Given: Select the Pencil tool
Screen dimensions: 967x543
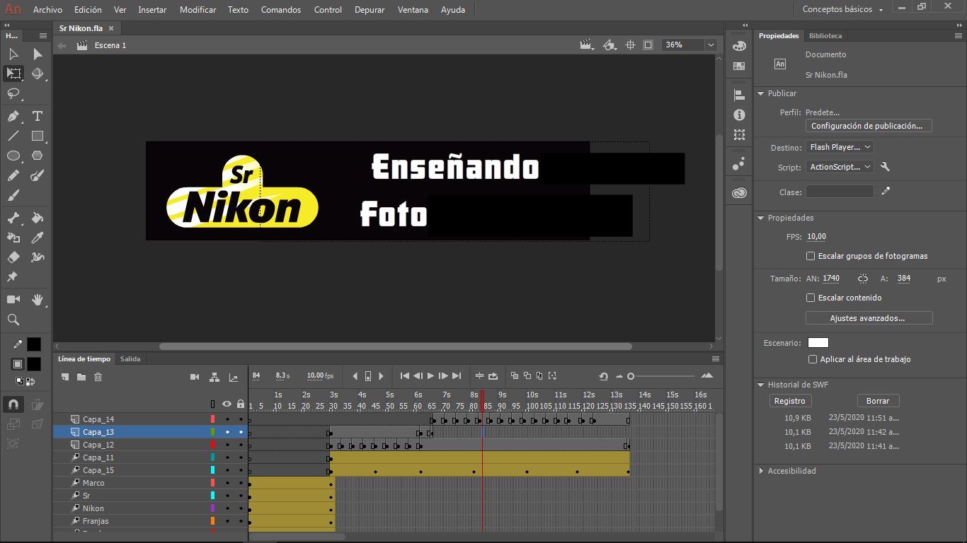Looking at the screenshot, I should (13, 175).
